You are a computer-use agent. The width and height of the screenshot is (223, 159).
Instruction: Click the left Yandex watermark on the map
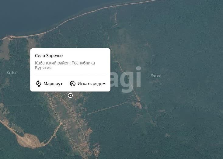point(11,73)
